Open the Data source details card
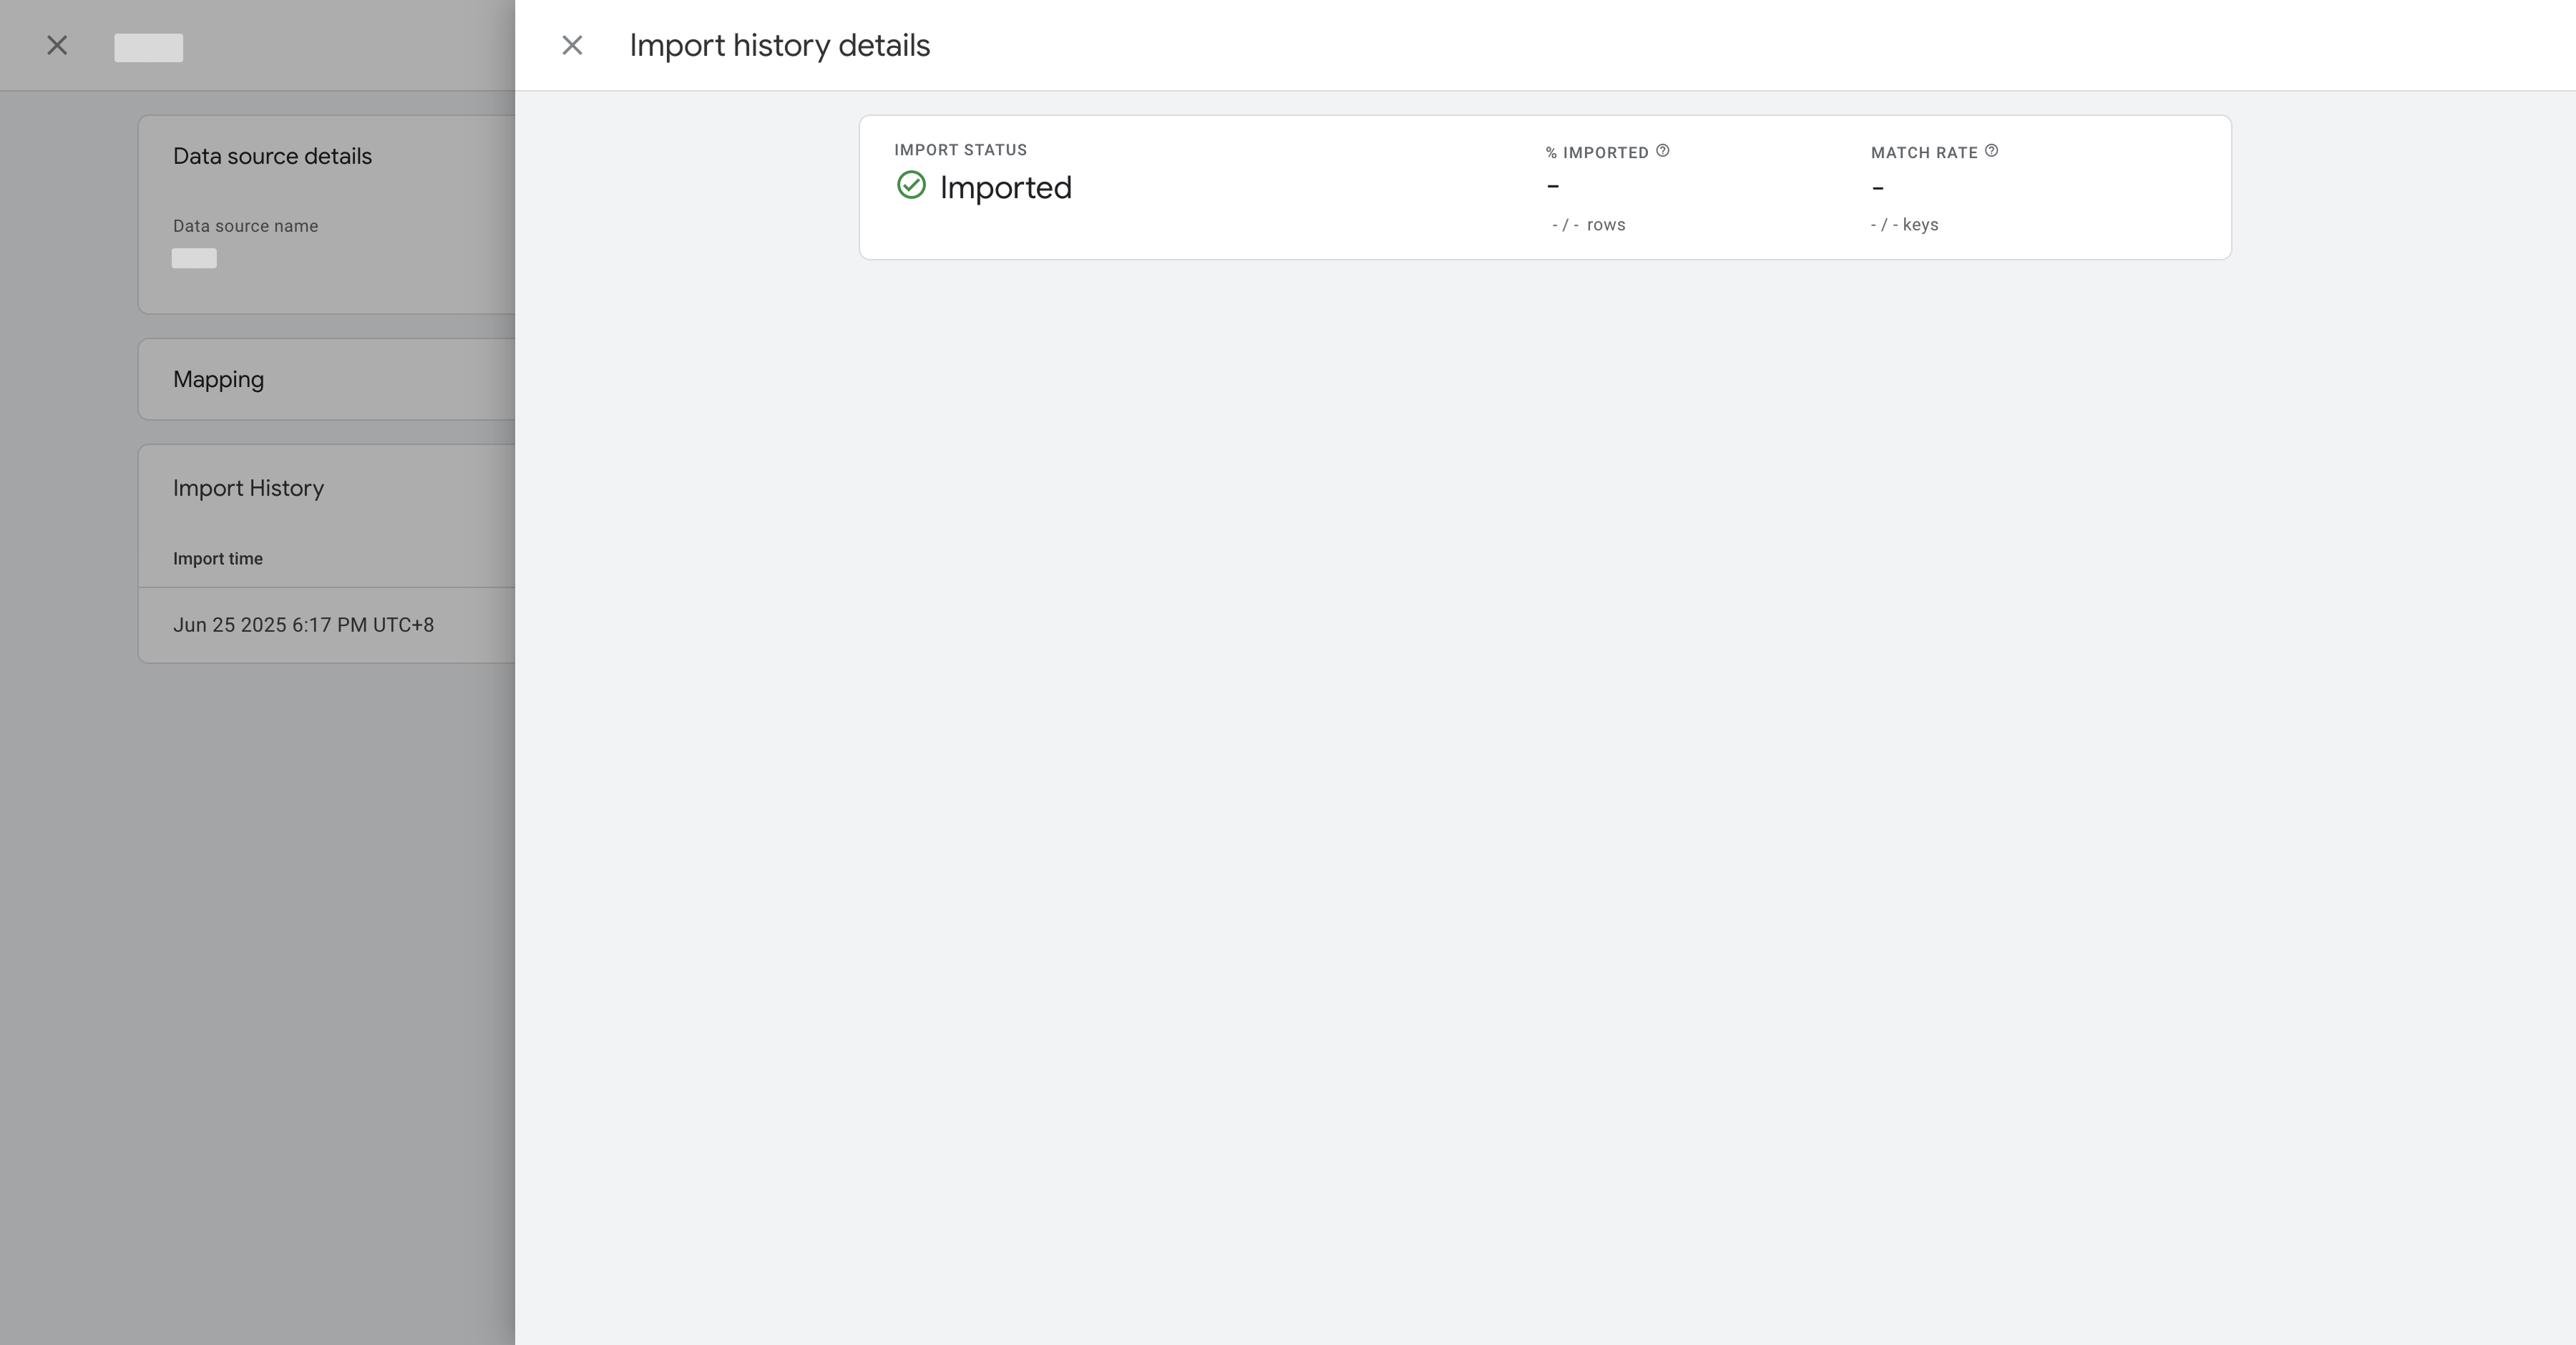The height and width of the screenshot is (1345, 2576). click(272, 156)
